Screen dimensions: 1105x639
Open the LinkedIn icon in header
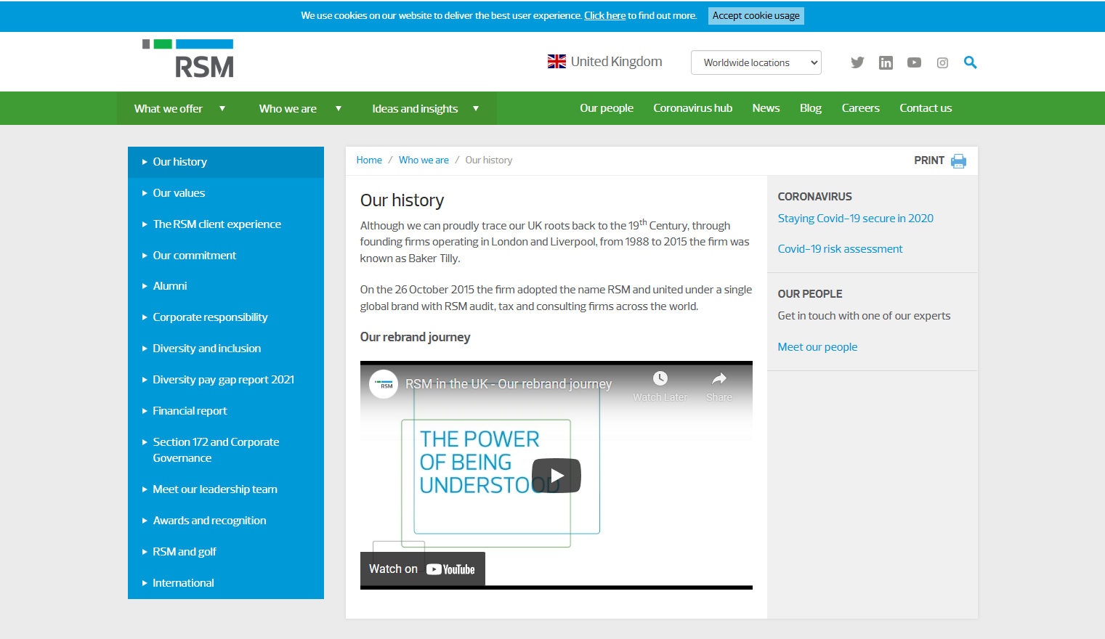[x=886, y=62]
